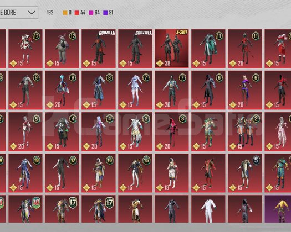Image resolution: width=291 pixels, height=232 pixels.
Task: Select the white-hooded outfit with badge 16
Action: (x=99, y=173)
